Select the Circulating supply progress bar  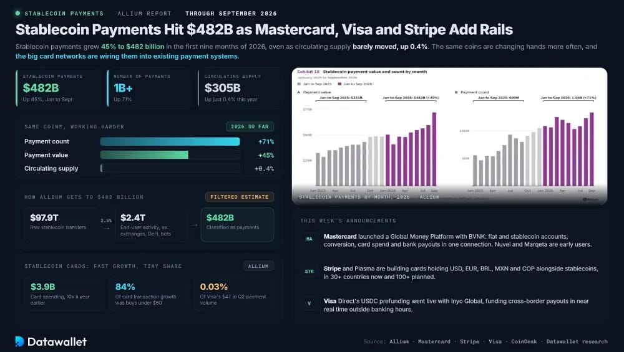(x=170, y=168)
